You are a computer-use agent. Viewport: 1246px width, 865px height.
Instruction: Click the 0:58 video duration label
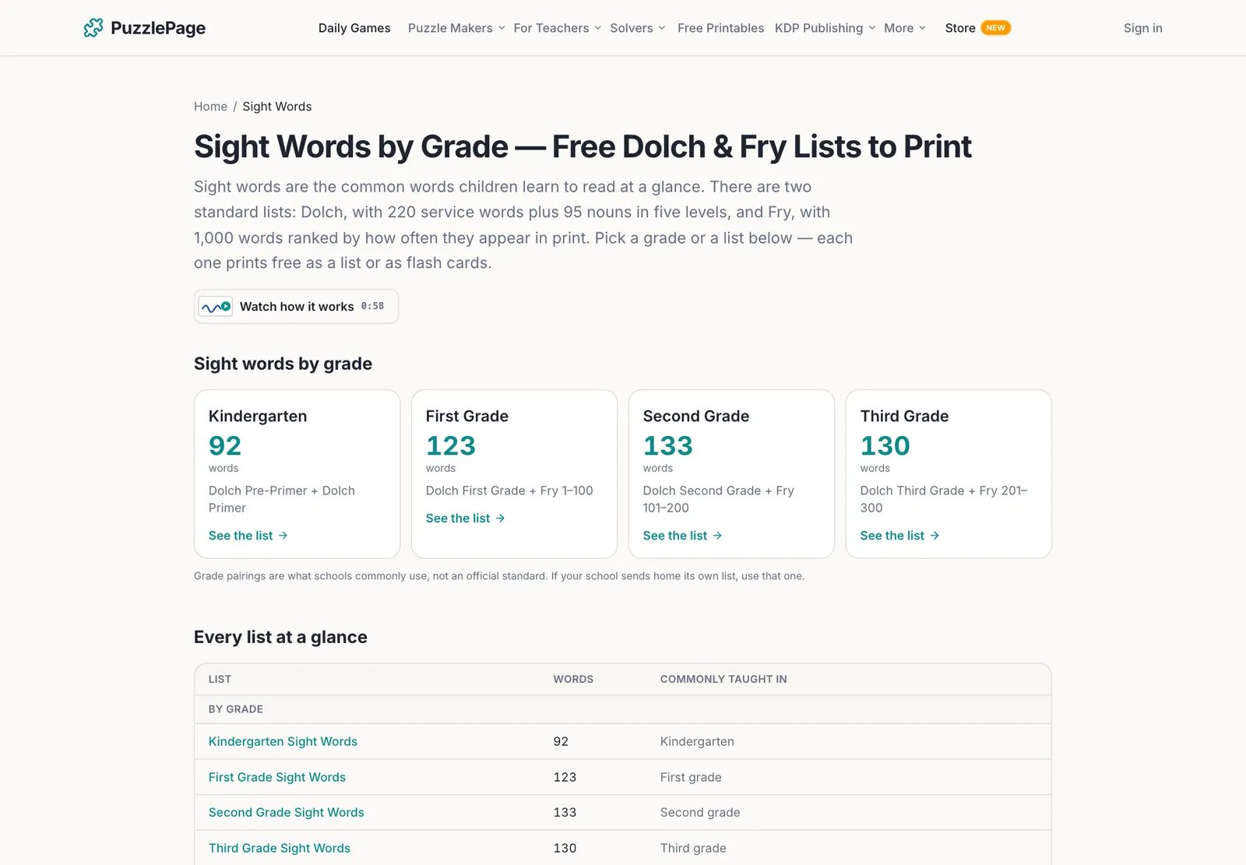tap(372, 306)
